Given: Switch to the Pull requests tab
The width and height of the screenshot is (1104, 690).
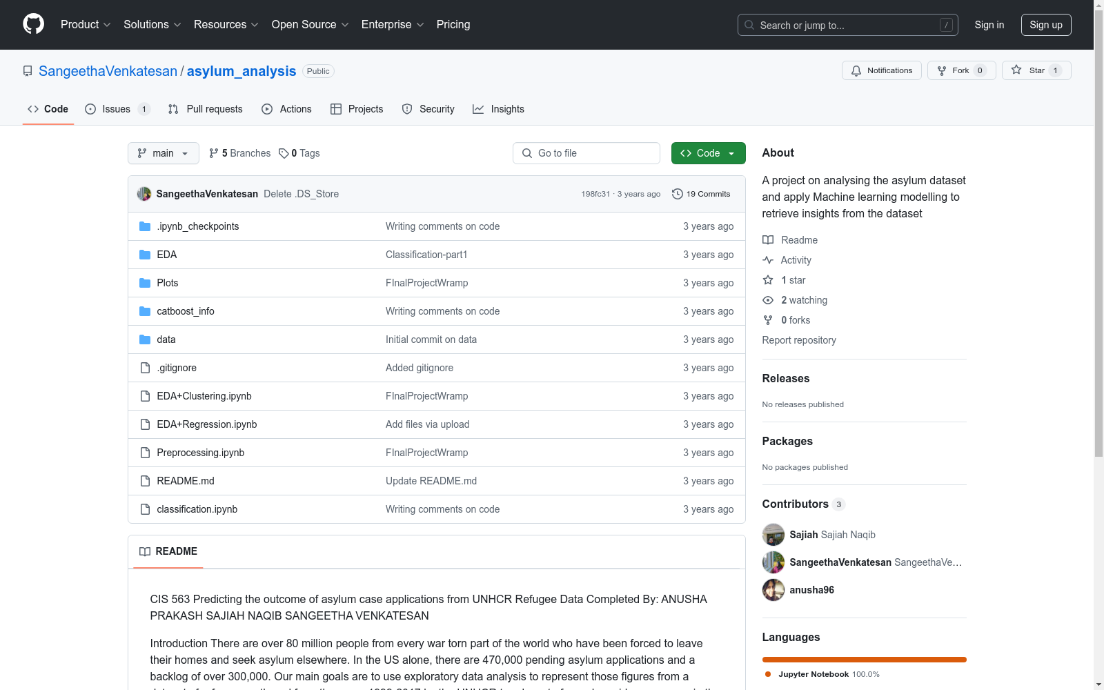Looking at the screenshot, I should [x=206, y=109].
